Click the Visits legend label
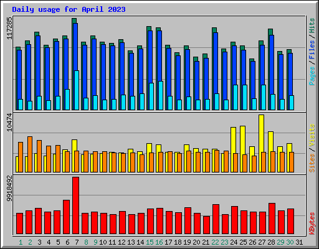 tap(312, 136)
